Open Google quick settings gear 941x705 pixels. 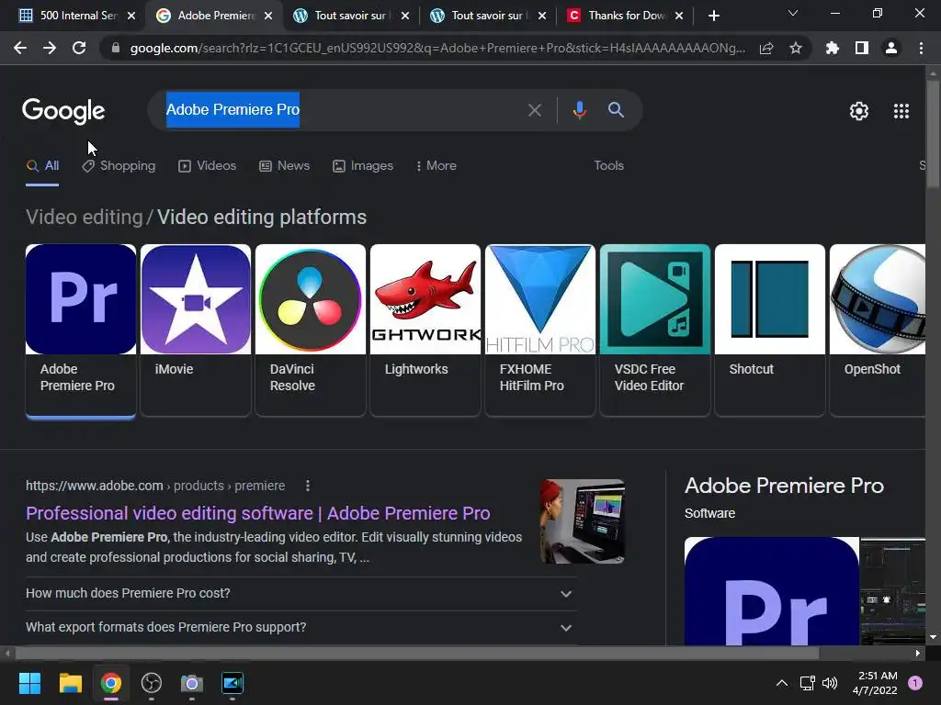point(859,111)
